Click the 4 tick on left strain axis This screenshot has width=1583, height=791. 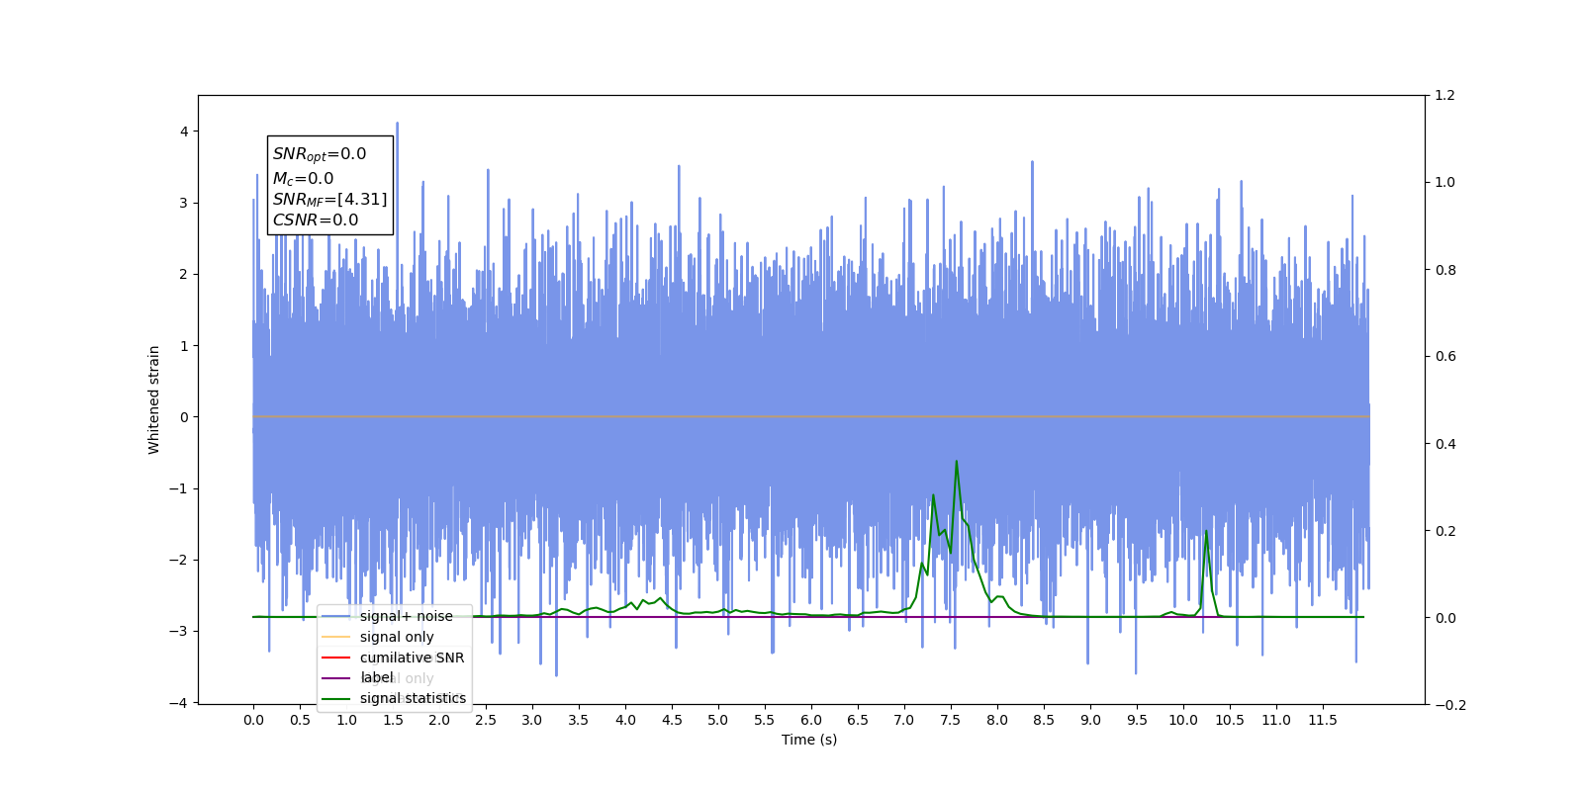[184, 132]
